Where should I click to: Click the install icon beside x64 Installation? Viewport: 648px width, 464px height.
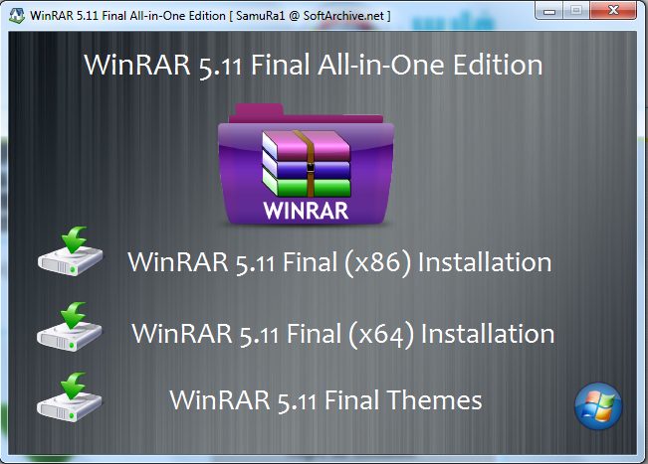pos(70,326)
